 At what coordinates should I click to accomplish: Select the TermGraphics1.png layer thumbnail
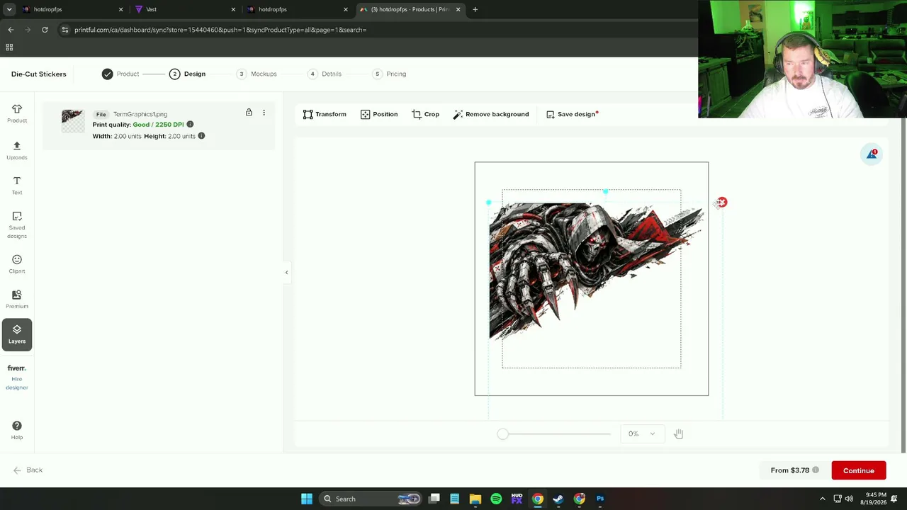tap(72, 120)
